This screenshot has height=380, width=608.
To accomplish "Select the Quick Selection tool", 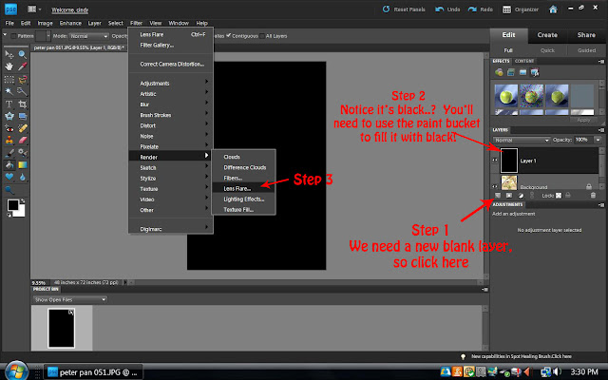I will (23, 91).
